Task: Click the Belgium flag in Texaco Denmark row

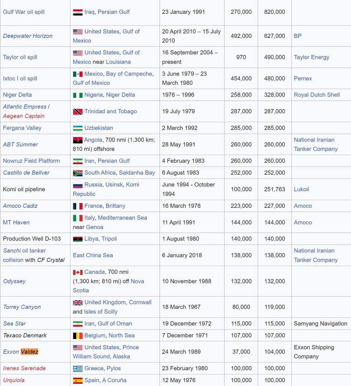Action: (x=77, y=335)
